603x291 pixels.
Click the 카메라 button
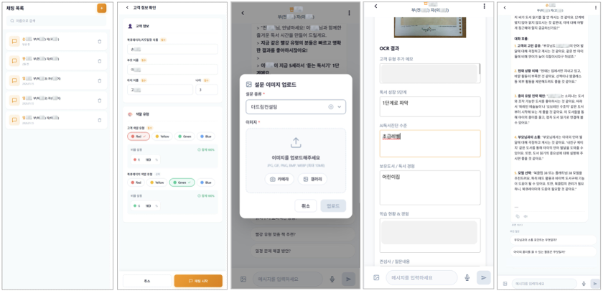[x=279, y=179]
